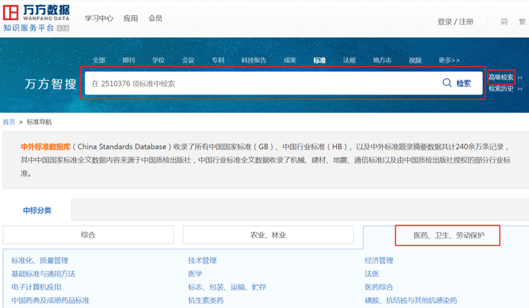This screenshot has height=308, width=529.
Task: Open 抗生素类药 category link
Action: [206, 301]
